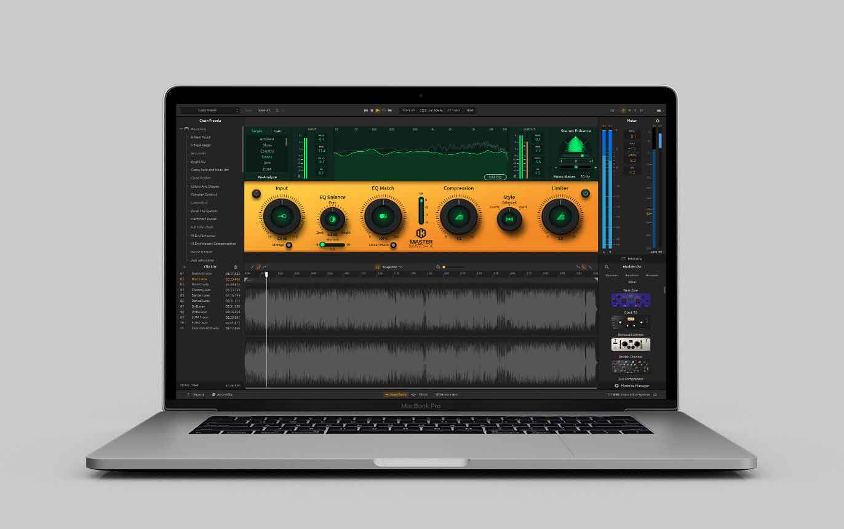Image resolution: width=844 pixels, height=529 pixels.
Task: Click the Stereo Enhance vectorscope display
Action: pyautogui.click(x=576, y=145)
